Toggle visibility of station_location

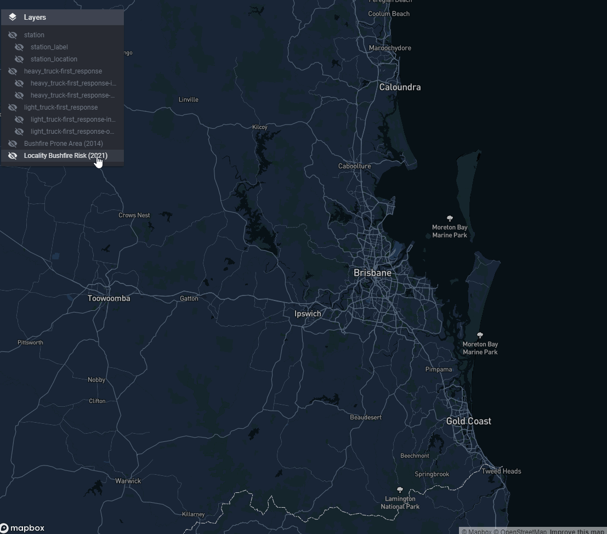tap(19, 59)
